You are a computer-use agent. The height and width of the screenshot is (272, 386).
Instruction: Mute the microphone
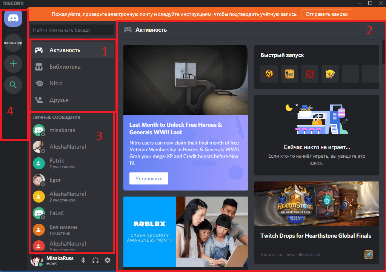click(x=83, y=260)
